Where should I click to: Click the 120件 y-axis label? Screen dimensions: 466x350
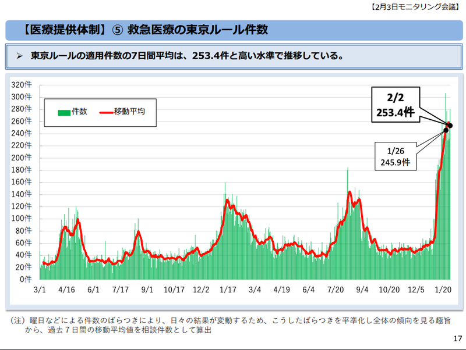point(22,206)
